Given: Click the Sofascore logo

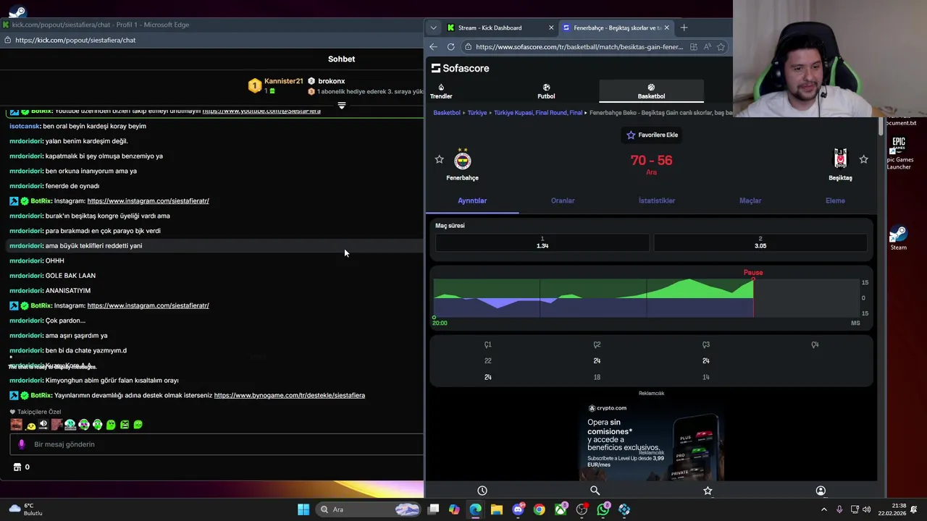Looking at the screenshot, I should 461,68.
